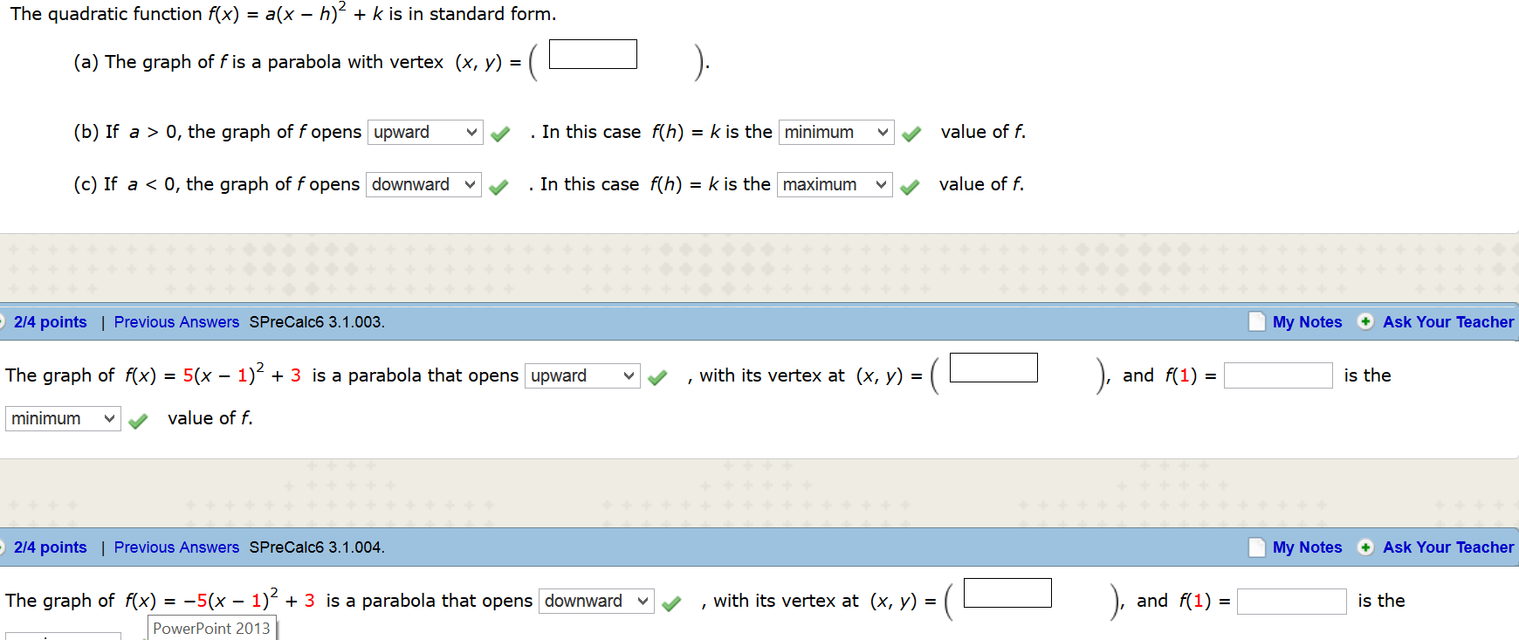Viewport: 1519px width, 640px height.
Task: Click the green checkmark beside the 'upward' dropdown in part (b)
Action: (500, 134)
